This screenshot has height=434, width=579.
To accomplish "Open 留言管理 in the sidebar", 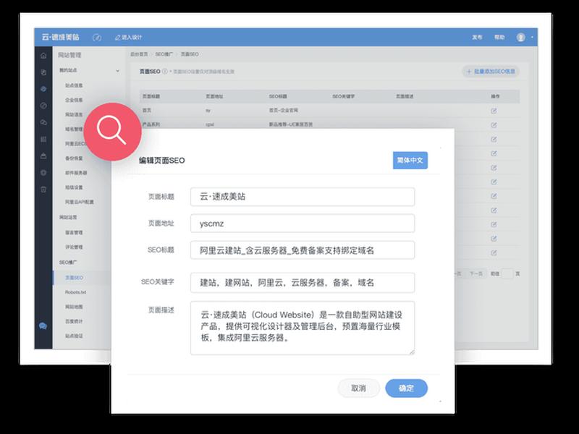I will pyautogui.click(x=75, y=232).
